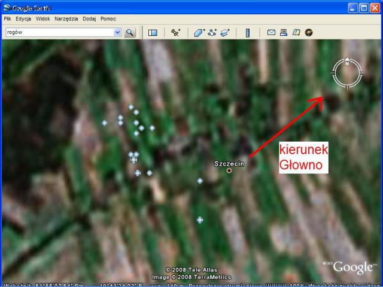
Task: Open the Narzędzia menu
Action: pyautogui.click(x=66, y=19)
